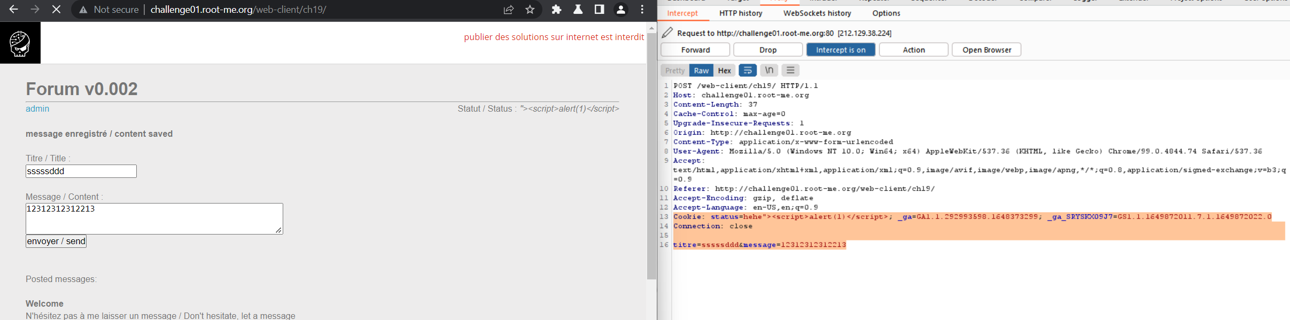
Task: Click the Not secure warning icon
Action: [83, 10]
